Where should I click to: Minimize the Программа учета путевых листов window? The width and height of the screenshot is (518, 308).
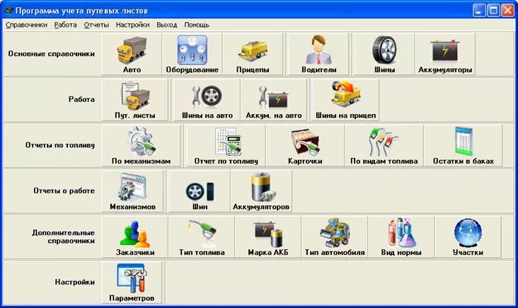coord(478,11)
